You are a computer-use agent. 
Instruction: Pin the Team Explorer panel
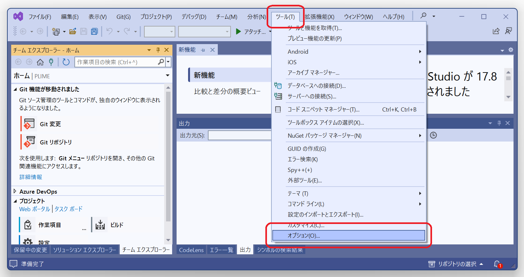coord(158,50)
